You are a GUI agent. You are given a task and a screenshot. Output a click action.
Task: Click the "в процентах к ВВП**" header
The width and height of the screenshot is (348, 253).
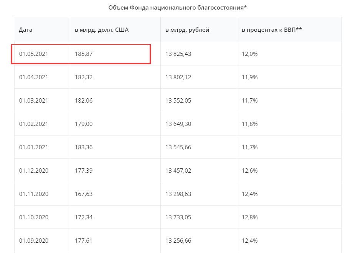coord(272,30)
